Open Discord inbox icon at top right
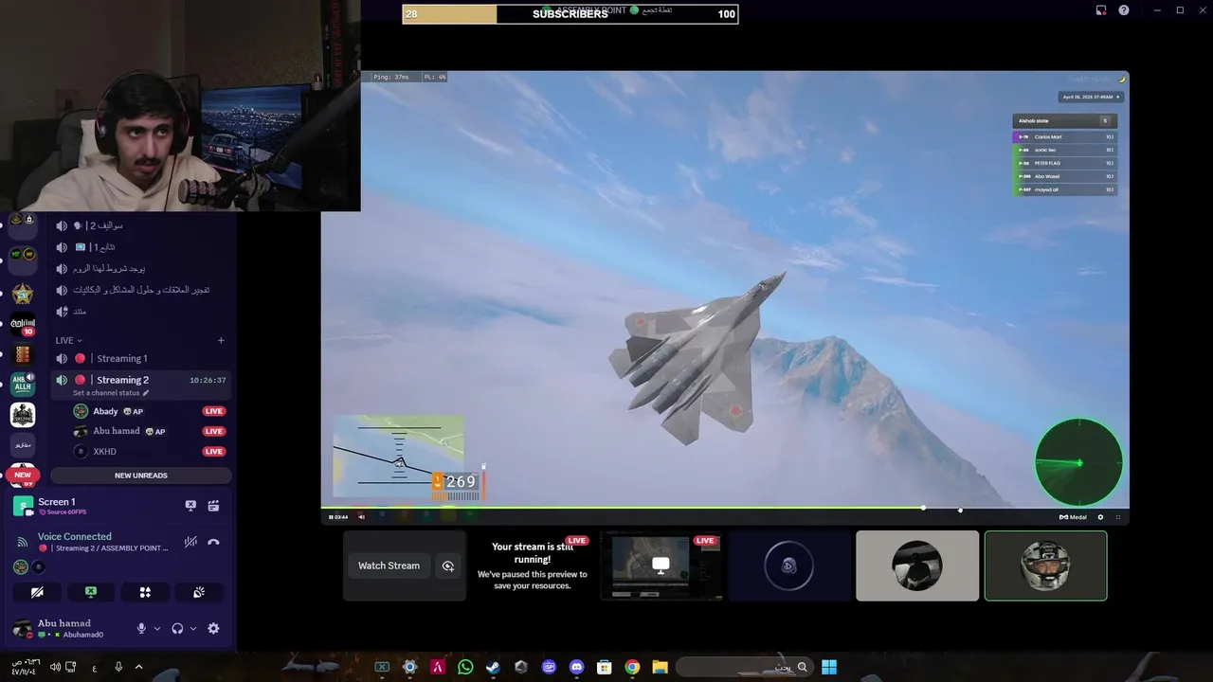This screenshot has height=682, width=1213. click(1101, 10)
